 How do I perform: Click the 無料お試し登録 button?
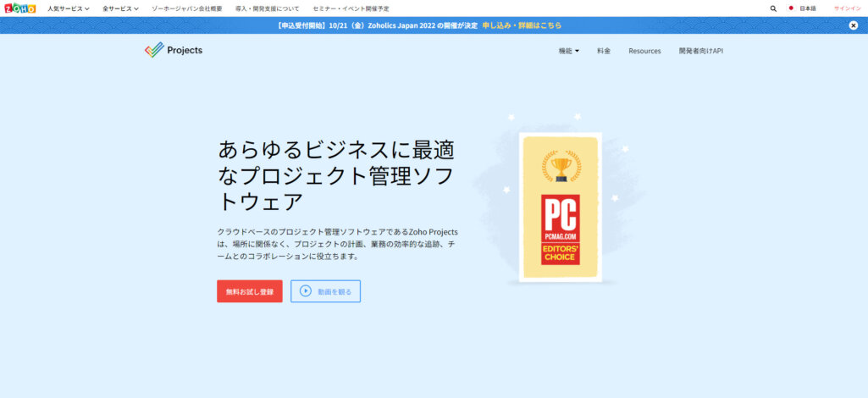[250, 291]
